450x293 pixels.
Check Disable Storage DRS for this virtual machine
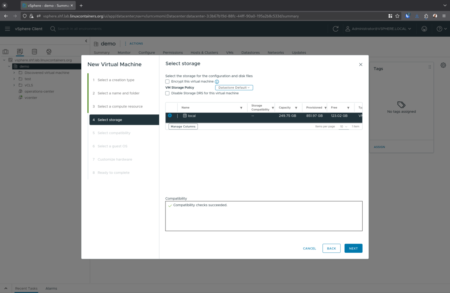(167, 93)
